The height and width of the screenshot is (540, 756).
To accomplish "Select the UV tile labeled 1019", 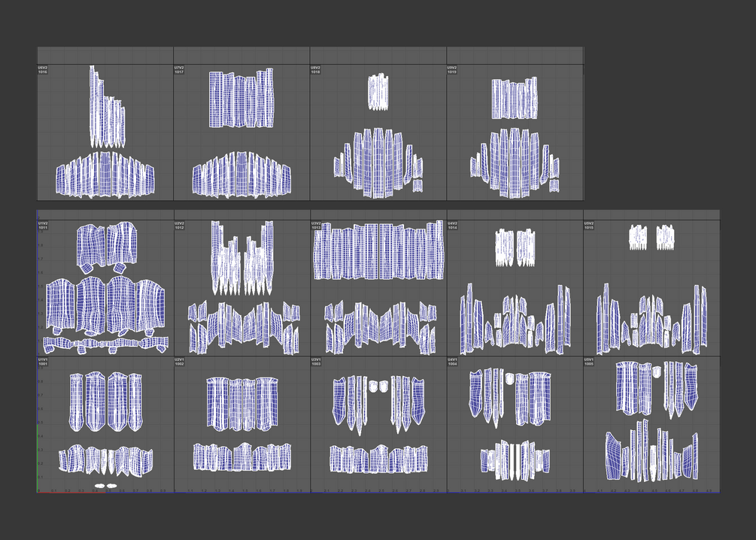I will (x=515, y=132).
